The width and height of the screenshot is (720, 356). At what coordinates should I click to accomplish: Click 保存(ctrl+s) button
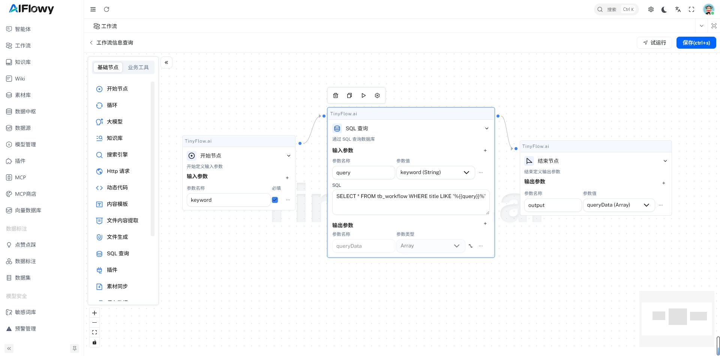click(x=696, y=43)
